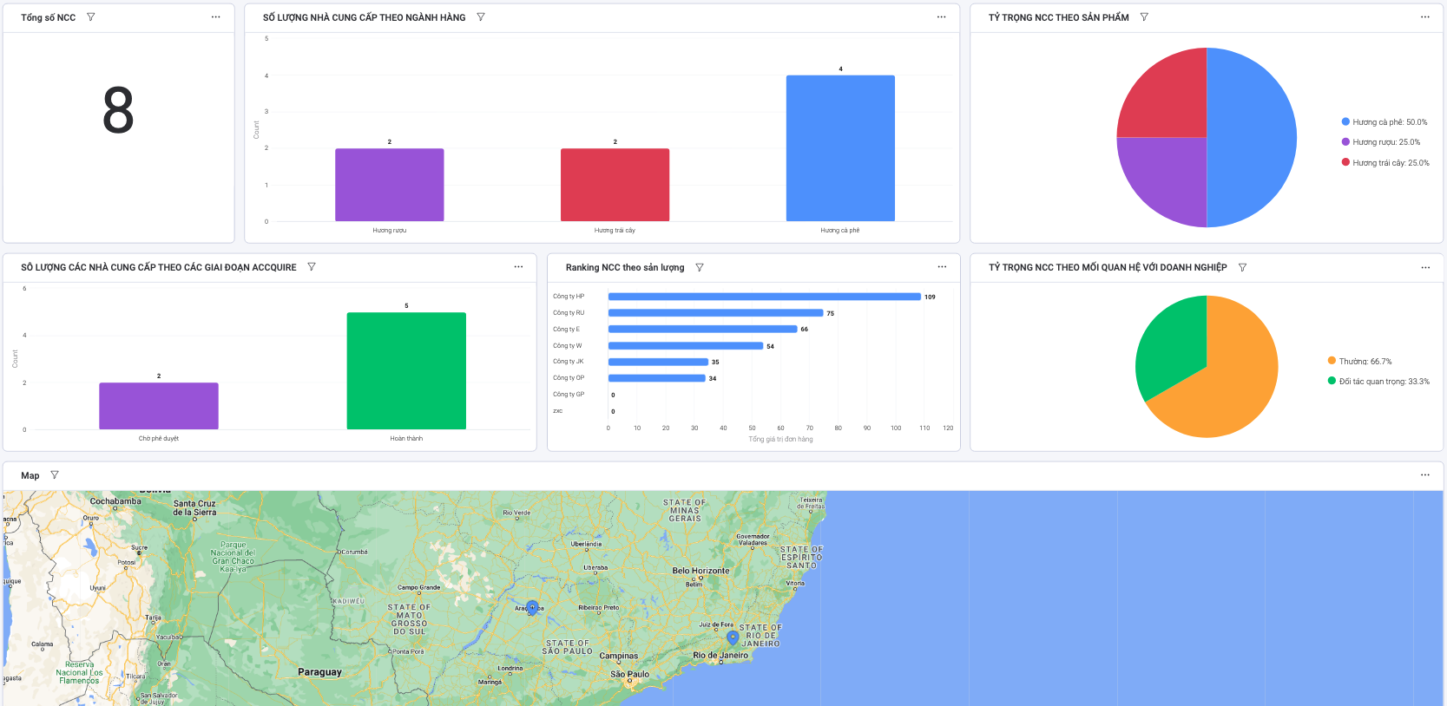This screenshot has width=1447, height=706.
Task: Toggle Hương rượu legend item
Action: click(x=1380, y=142)
